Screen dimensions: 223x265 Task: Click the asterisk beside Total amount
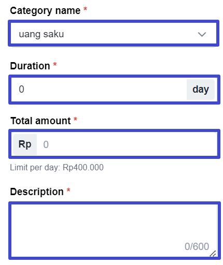tap(75, 119)
